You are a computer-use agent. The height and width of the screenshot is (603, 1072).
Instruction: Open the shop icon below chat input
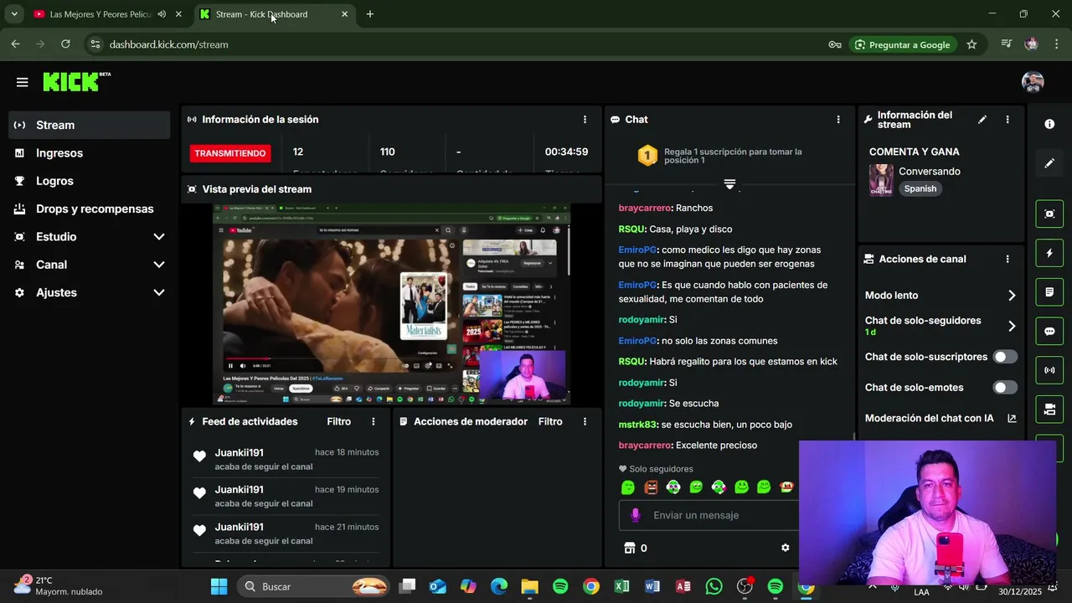pyautogui.click(x=630, y=548)
